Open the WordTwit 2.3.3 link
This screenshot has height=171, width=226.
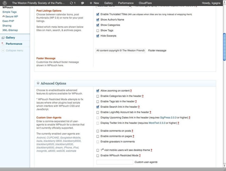(157, 123)
